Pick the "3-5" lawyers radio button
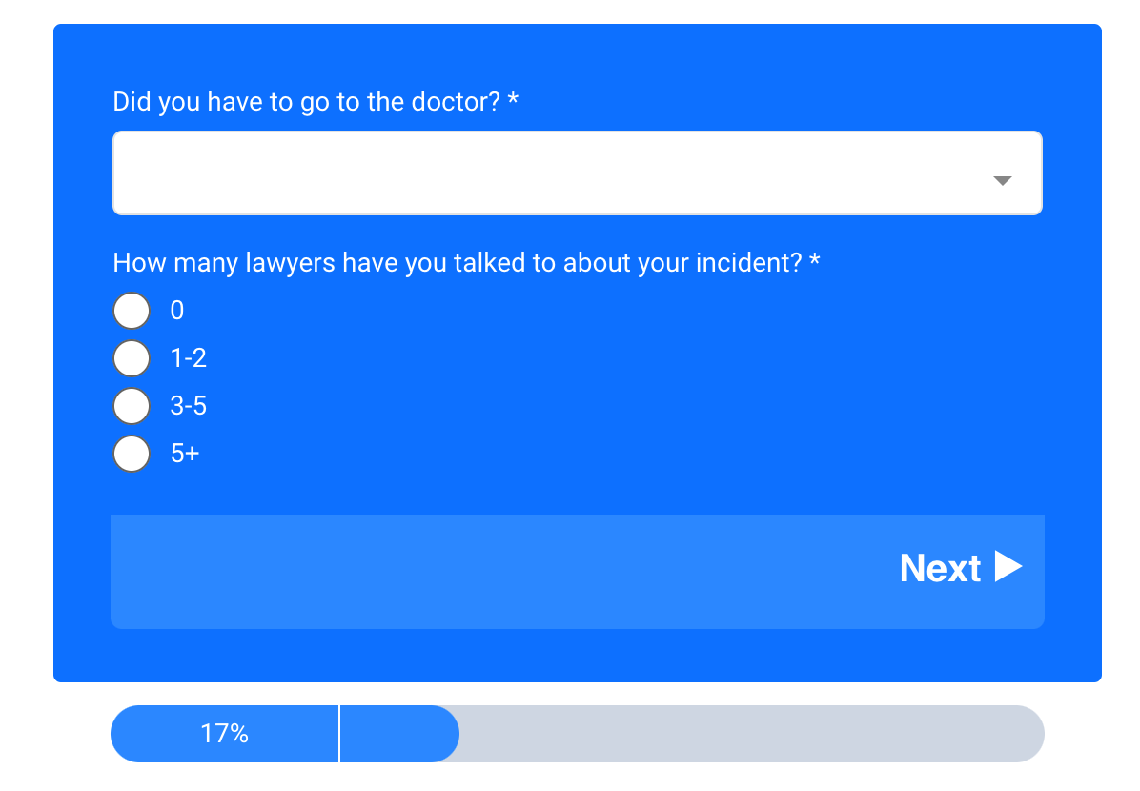1140x791 pixels. point(132,406)
